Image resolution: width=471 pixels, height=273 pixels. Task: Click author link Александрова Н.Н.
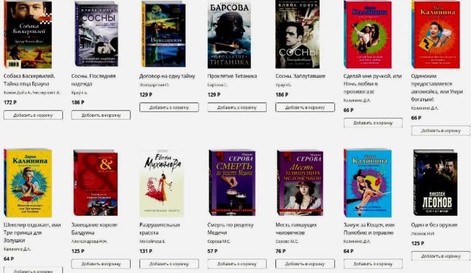[89, 241]
